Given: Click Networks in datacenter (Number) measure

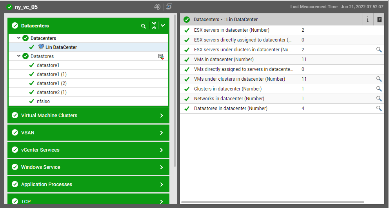Looking at the screenshot, I should [229, 99].
